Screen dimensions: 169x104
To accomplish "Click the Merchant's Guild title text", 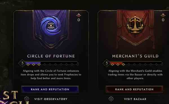I will (135, 56).
